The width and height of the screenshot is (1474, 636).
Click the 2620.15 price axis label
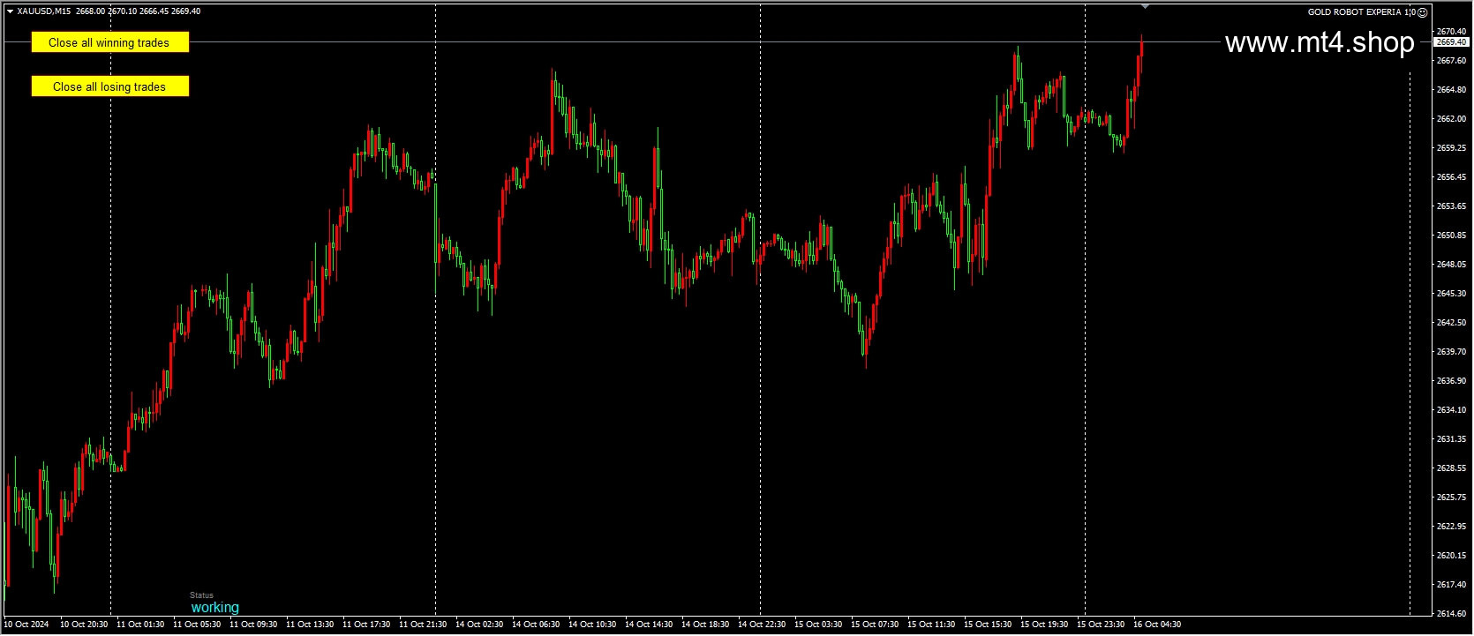(x=1451, y=556)
